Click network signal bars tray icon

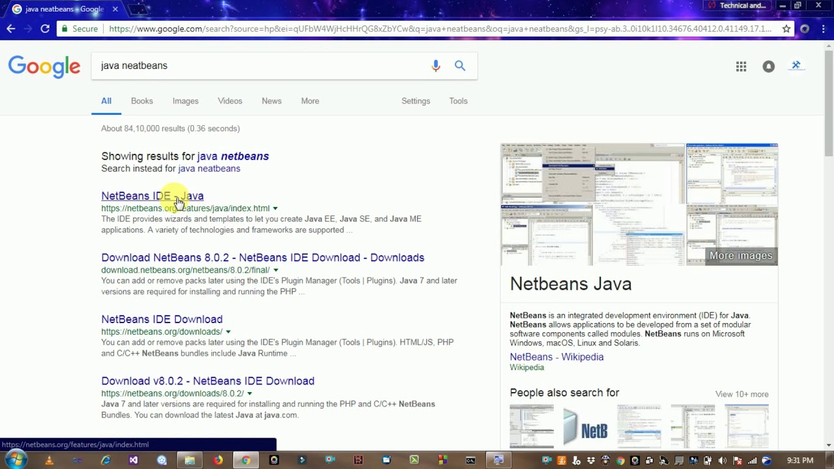coord(753,461)
